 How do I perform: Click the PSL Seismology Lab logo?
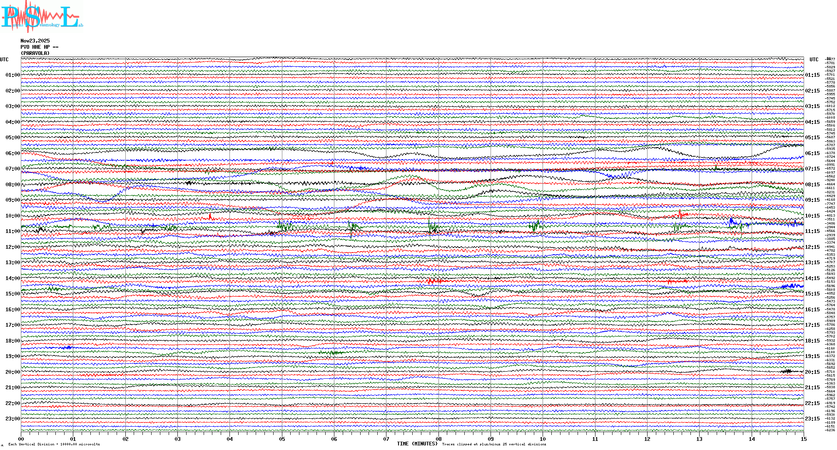42,17
